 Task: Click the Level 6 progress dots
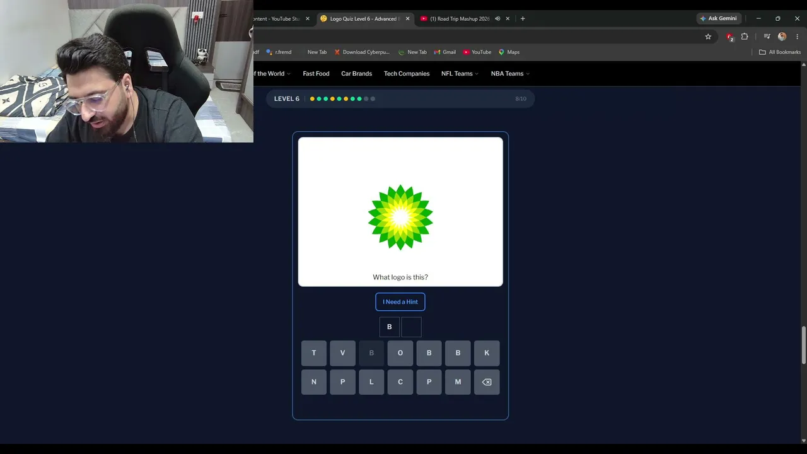tap(342, 99)
